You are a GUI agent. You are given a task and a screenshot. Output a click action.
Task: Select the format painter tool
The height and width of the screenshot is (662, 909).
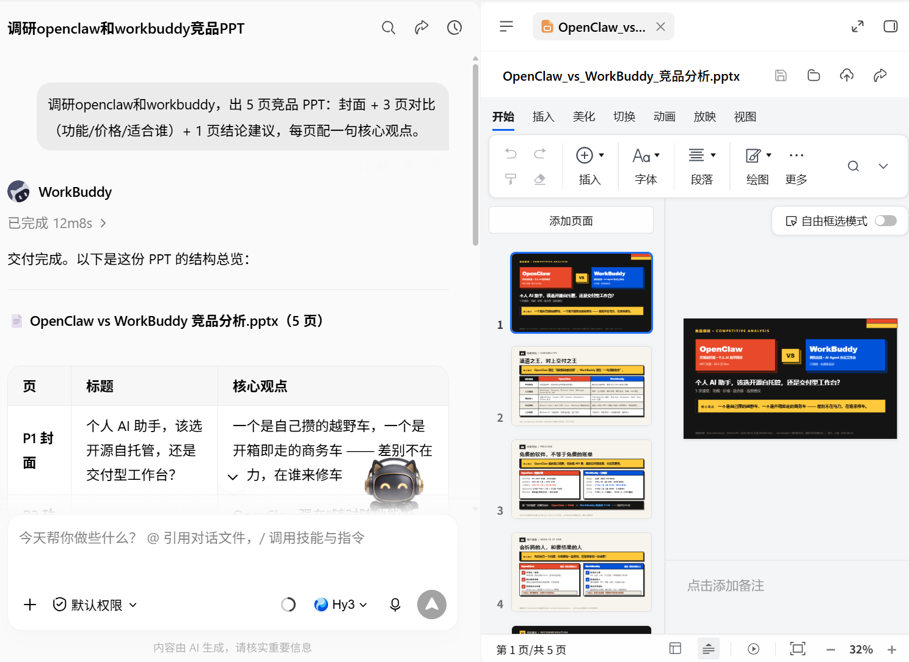click(x=511, y=179)
